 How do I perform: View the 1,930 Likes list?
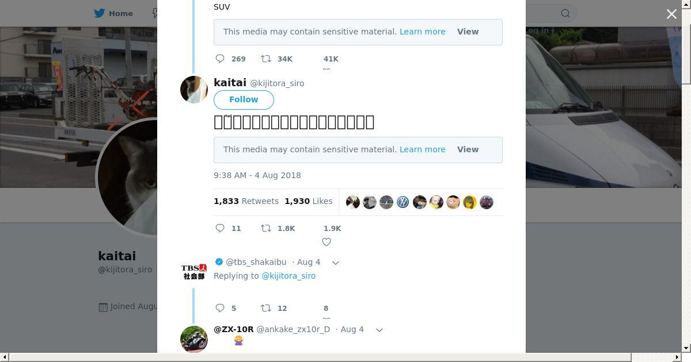(x=308, y=201)
